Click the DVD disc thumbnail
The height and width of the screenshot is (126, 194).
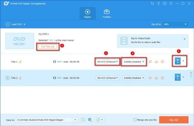click(x=20, y=41)
